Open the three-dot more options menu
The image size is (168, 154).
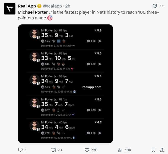(162, 6)
